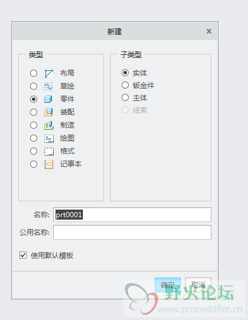Screen dimensions: 248x320
Task: Cancel with the 取消 button
Action: tap(198, 285)
